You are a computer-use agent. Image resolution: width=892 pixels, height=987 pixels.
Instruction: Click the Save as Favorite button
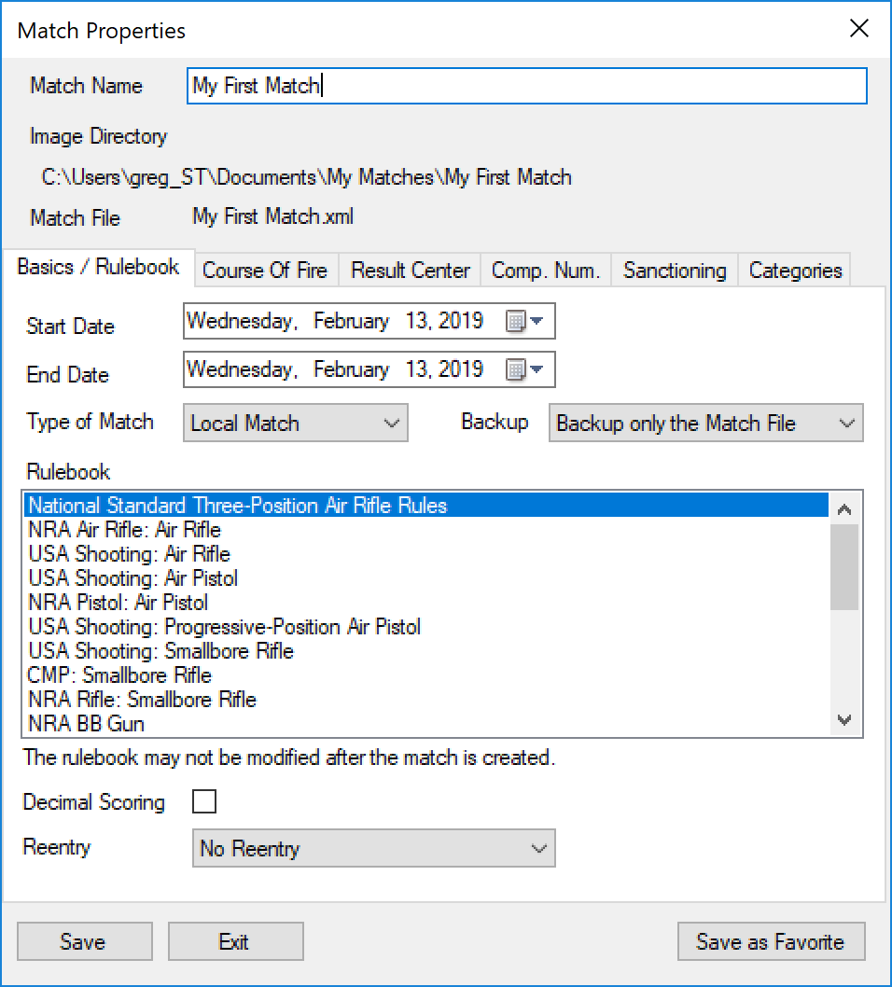[771, 942]
